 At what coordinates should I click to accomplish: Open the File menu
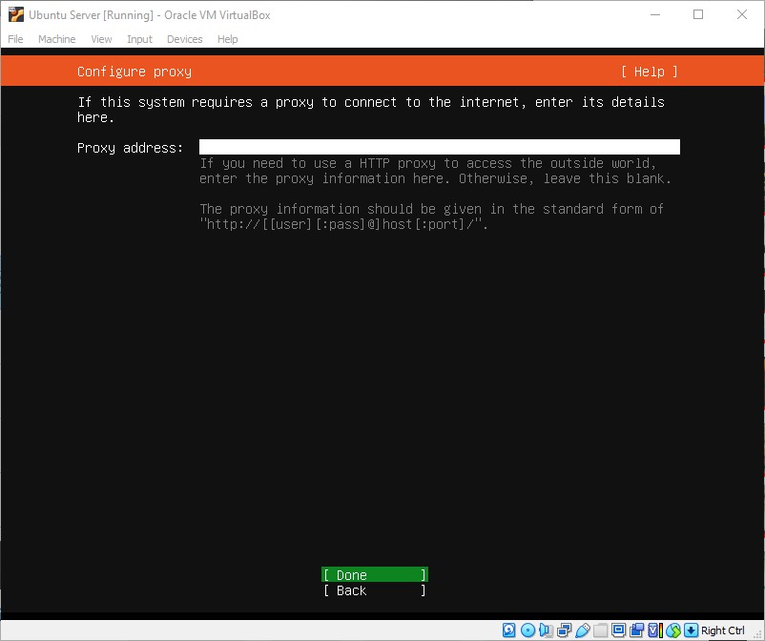click(x=15, y=39)
